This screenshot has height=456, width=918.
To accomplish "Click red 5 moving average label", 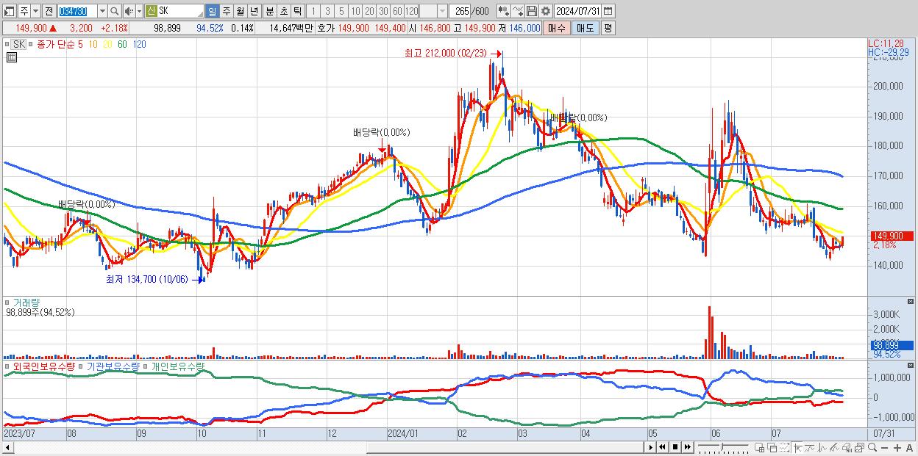I will tap(80, 45).
